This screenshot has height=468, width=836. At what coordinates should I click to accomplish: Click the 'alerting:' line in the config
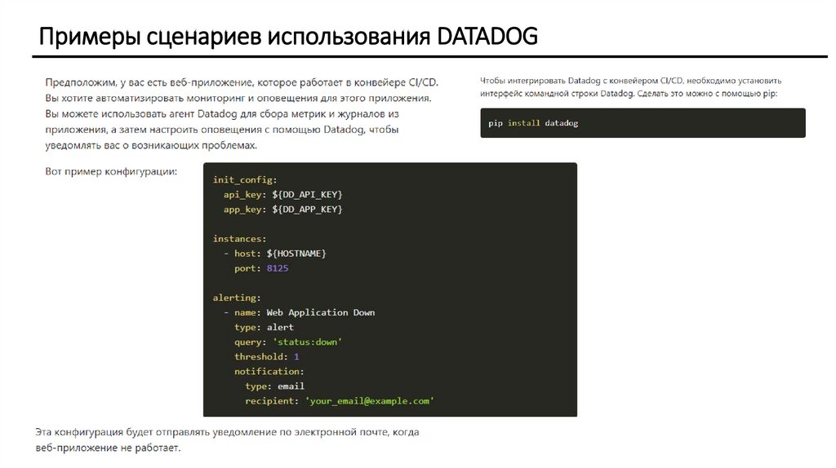[x=237, y=298]
